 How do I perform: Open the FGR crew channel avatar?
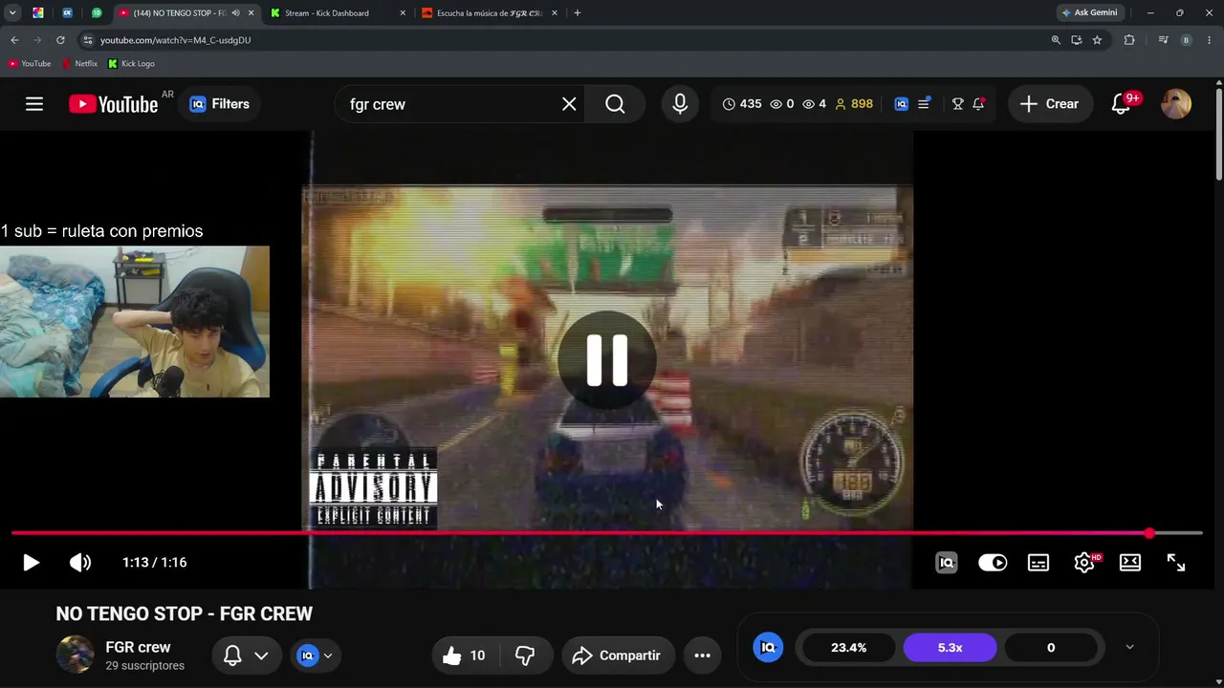click(x=75, y=655)
